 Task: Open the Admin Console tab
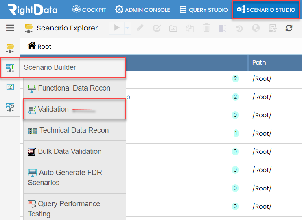coord(142,10)
